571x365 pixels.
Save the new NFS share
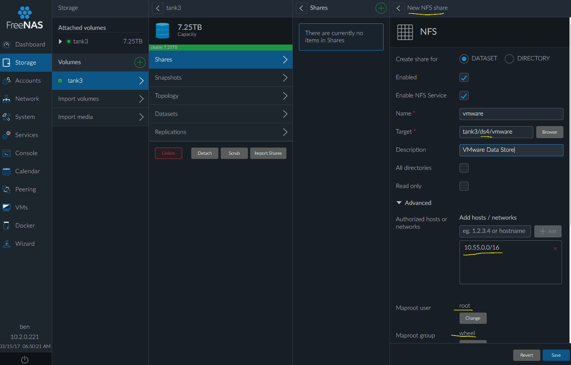tap(556, 355)
